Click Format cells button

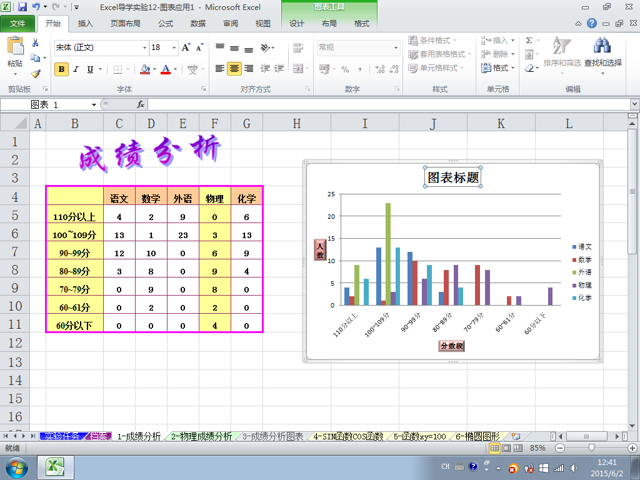coord(497,68)
